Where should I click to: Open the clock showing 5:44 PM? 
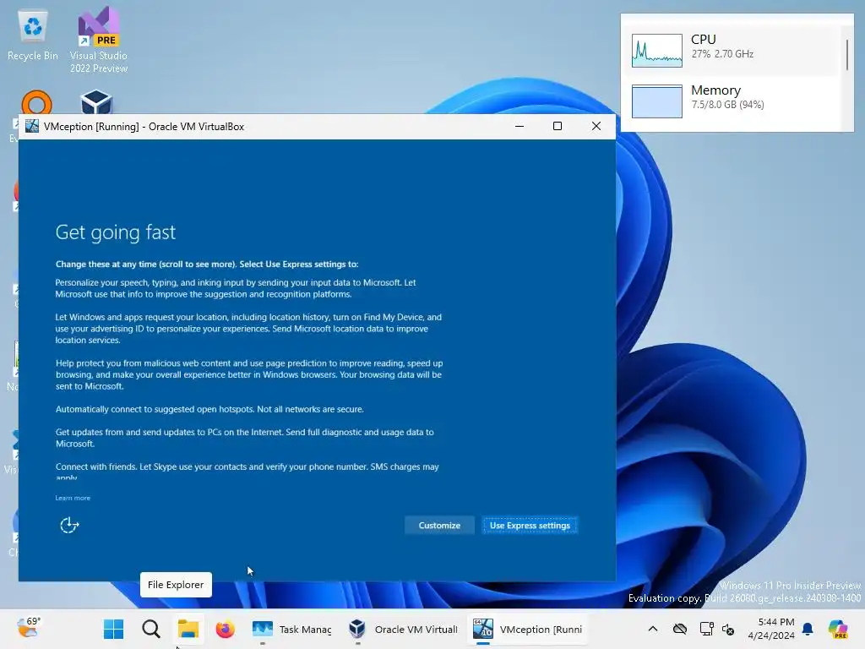[771, 629]
